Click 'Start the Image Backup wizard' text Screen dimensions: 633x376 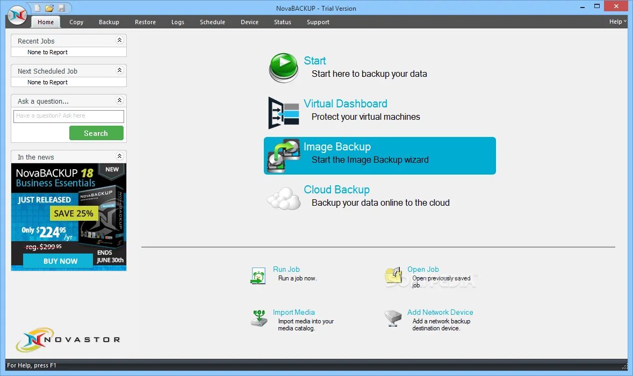tap(370, 160)
